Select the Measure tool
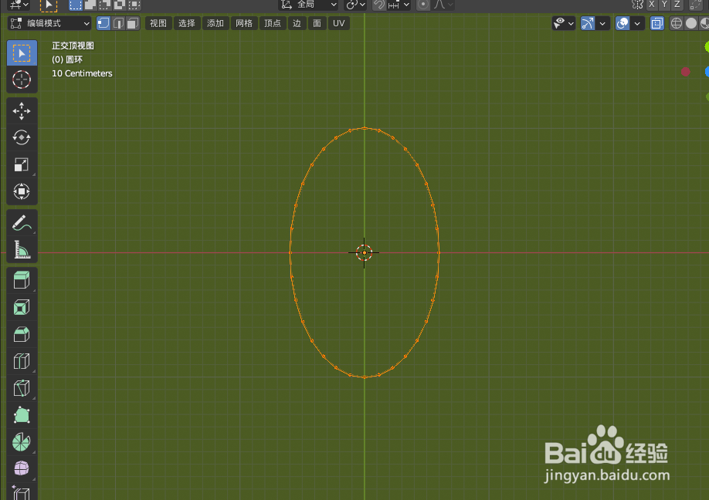709x500 pixels. [22, 249]
